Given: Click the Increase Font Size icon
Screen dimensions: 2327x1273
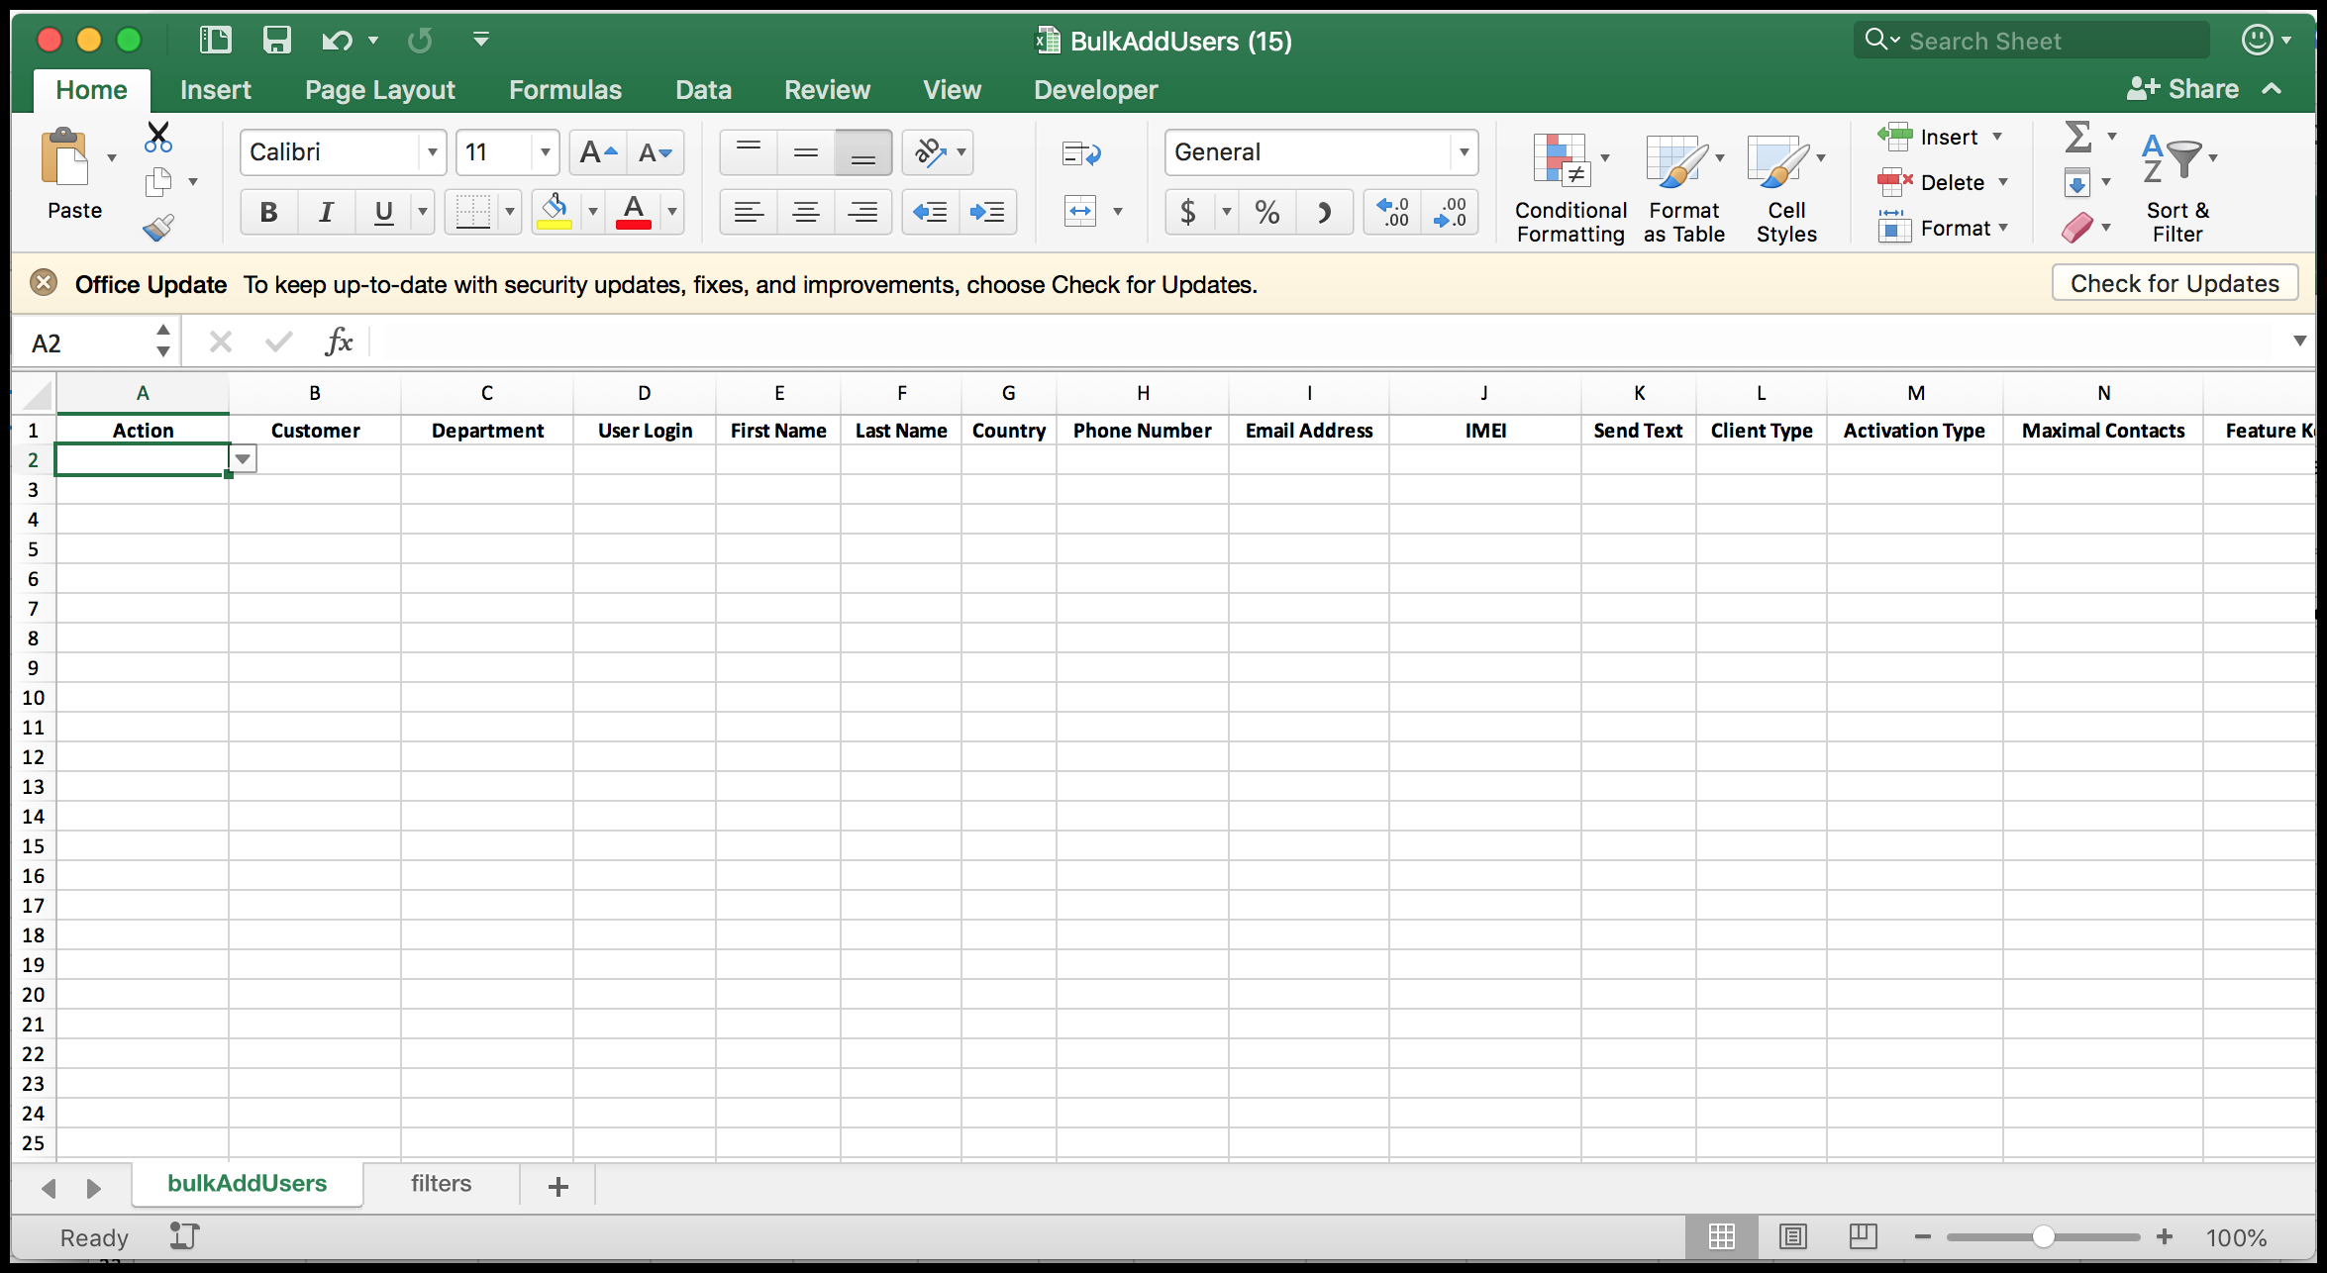Looking at the screenshot, I should 597,152.
